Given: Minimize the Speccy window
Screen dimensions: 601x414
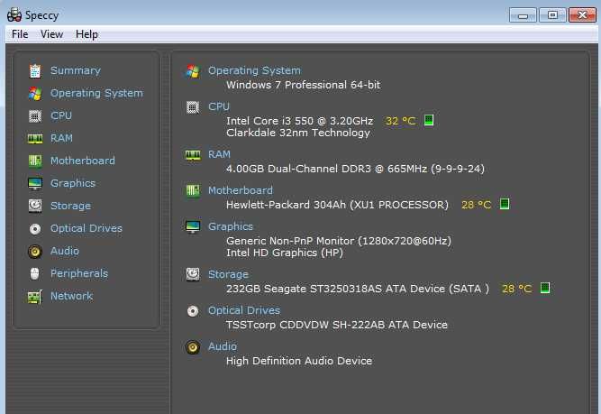Looking at the screenshot, I should pos(523,15).
